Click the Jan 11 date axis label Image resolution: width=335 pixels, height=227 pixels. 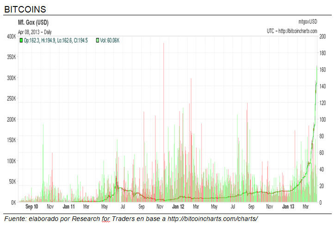(68, 207)
